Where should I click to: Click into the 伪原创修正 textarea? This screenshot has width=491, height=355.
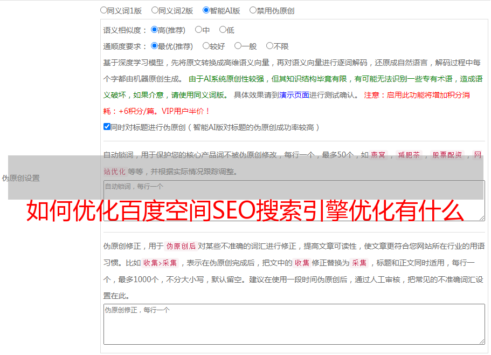click(294, 324)
